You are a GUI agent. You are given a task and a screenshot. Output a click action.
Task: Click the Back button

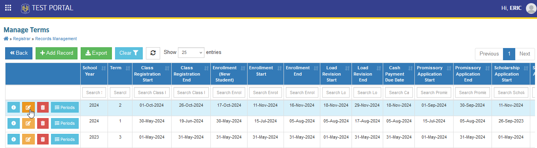point(19,53)
